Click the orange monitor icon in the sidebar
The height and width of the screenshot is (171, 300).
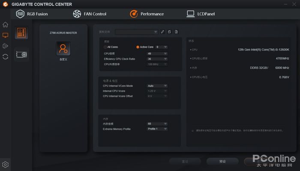[x=5, y=35]
